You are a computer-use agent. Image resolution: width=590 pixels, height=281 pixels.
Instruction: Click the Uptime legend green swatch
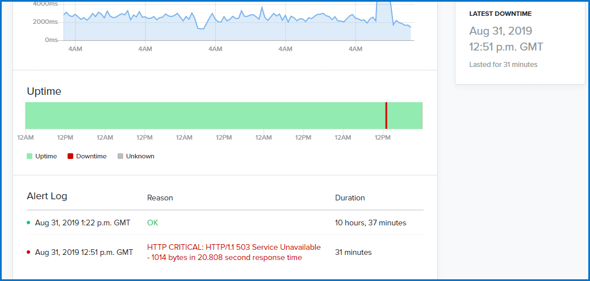point(30,156)
